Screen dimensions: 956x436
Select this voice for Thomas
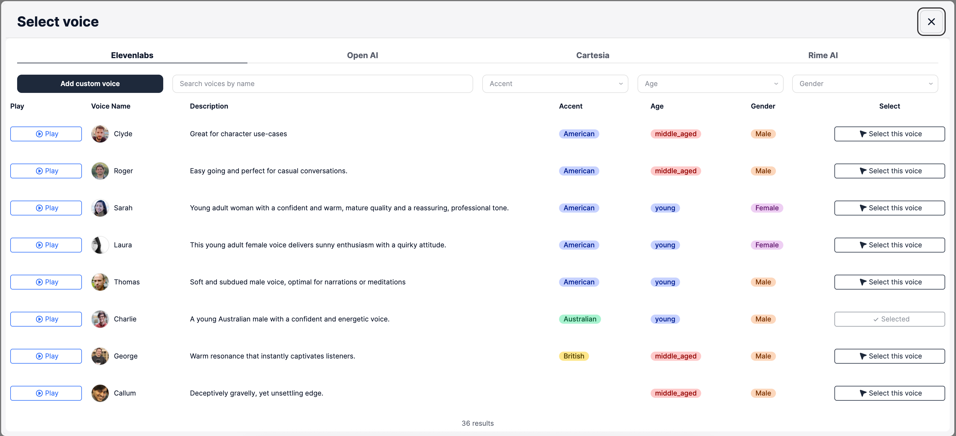point(890,282)
